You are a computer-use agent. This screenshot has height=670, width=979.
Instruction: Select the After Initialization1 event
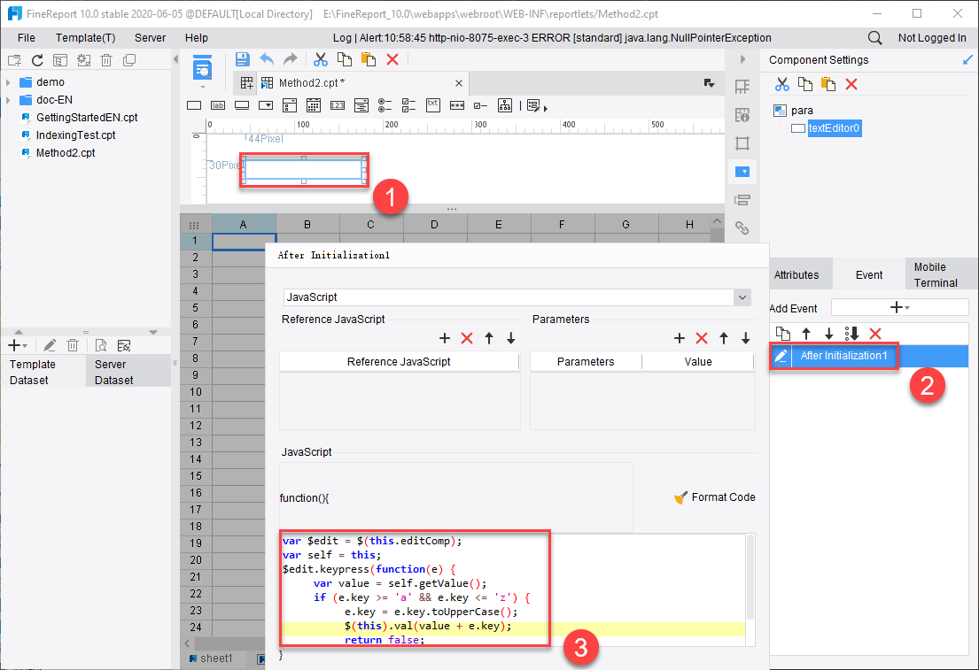[x=843, y=356]
